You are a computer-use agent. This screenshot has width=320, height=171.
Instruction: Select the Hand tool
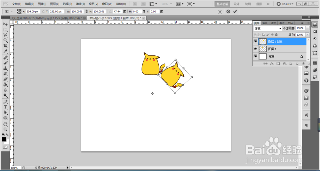[5, 124]
